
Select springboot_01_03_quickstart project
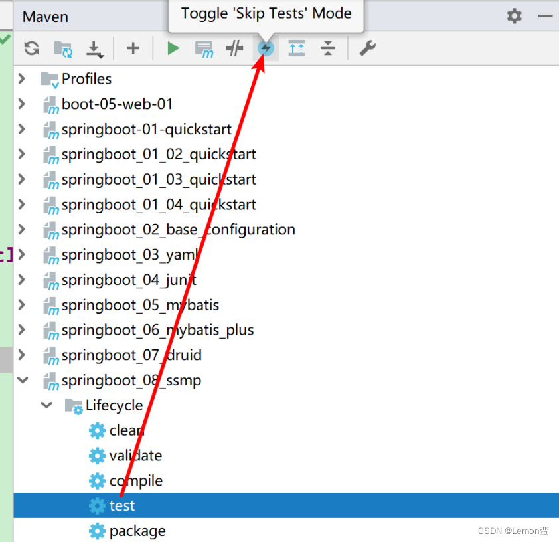pyautogui.click(x=159, y=179)
